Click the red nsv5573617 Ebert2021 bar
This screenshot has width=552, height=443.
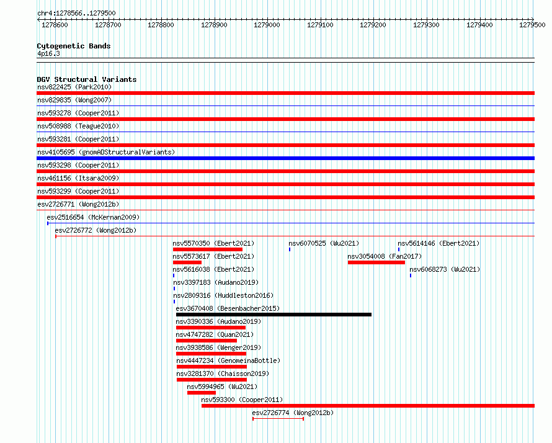pos(187,262)
